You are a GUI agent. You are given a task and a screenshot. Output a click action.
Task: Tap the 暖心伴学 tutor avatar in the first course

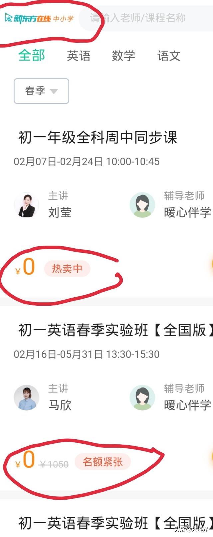click(142, 205)
